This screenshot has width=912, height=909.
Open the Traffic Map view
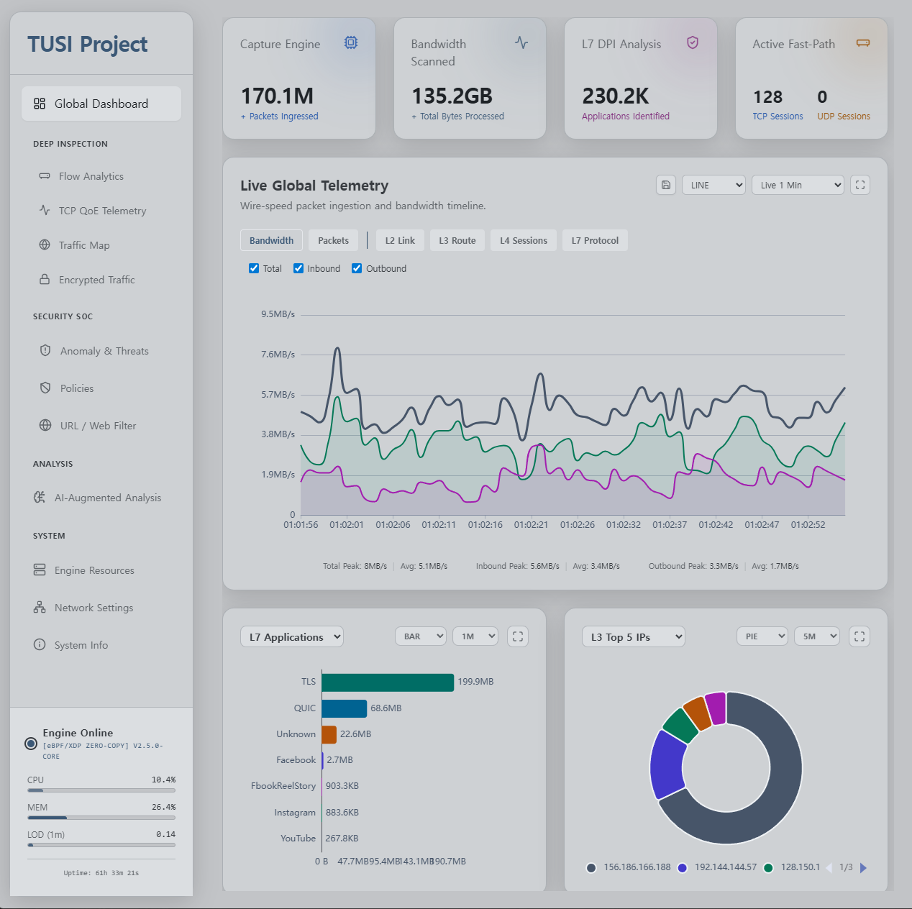pyautogui.click(x=84, y=245)
